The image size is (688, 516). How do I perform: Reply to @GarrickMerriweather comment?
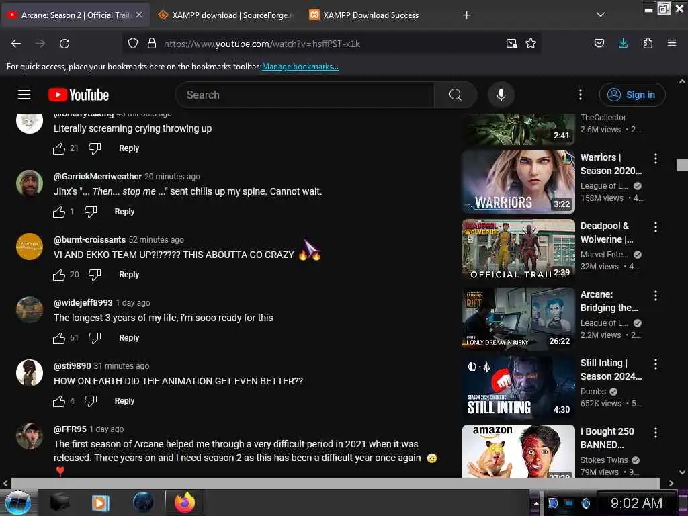[124, 212]
